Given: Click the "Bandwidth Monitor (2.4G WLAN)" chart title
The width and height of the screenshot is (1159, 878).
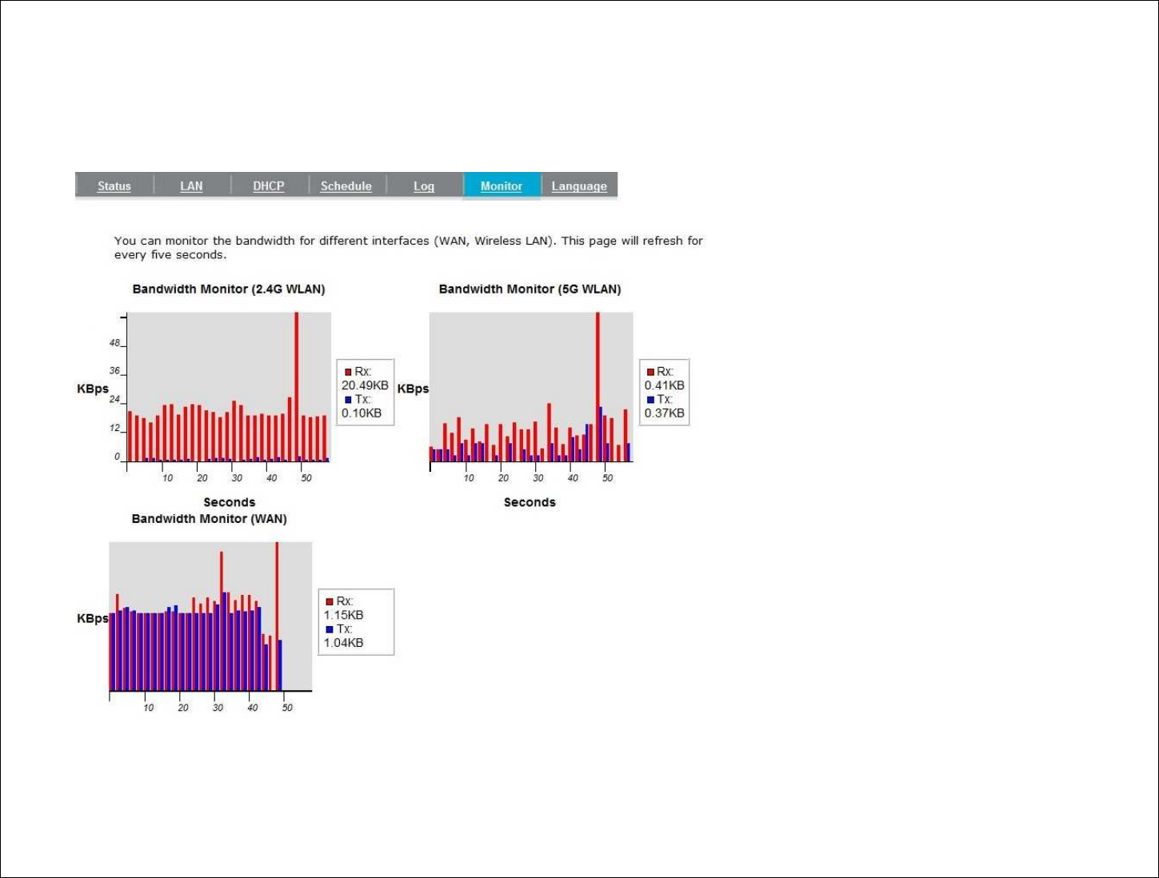Looking at the screenshot, I should click(229, 289).
